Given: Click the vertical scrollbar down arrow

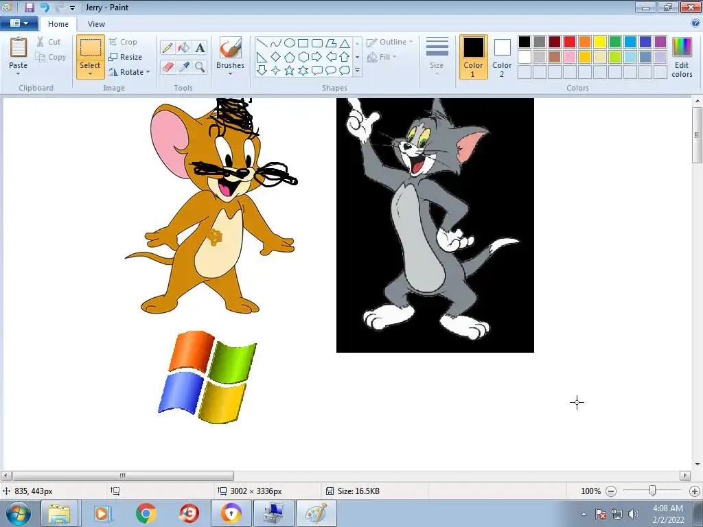Looking at the screenshot, I should click(698, 465).
